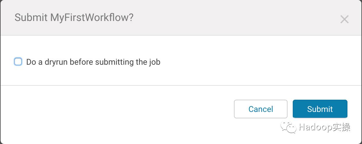
Task: Click the 'Do a dryrun before submitting' label
Action: 93,62
